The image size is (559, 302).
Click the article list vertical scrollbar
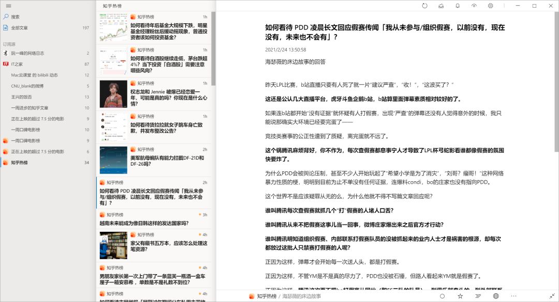[x=214, y=49]
